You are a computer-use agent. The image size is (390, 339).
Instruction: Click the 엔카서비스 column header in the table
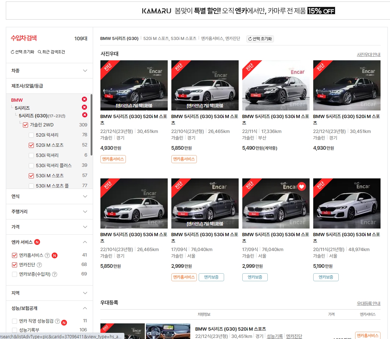(367, 314)
